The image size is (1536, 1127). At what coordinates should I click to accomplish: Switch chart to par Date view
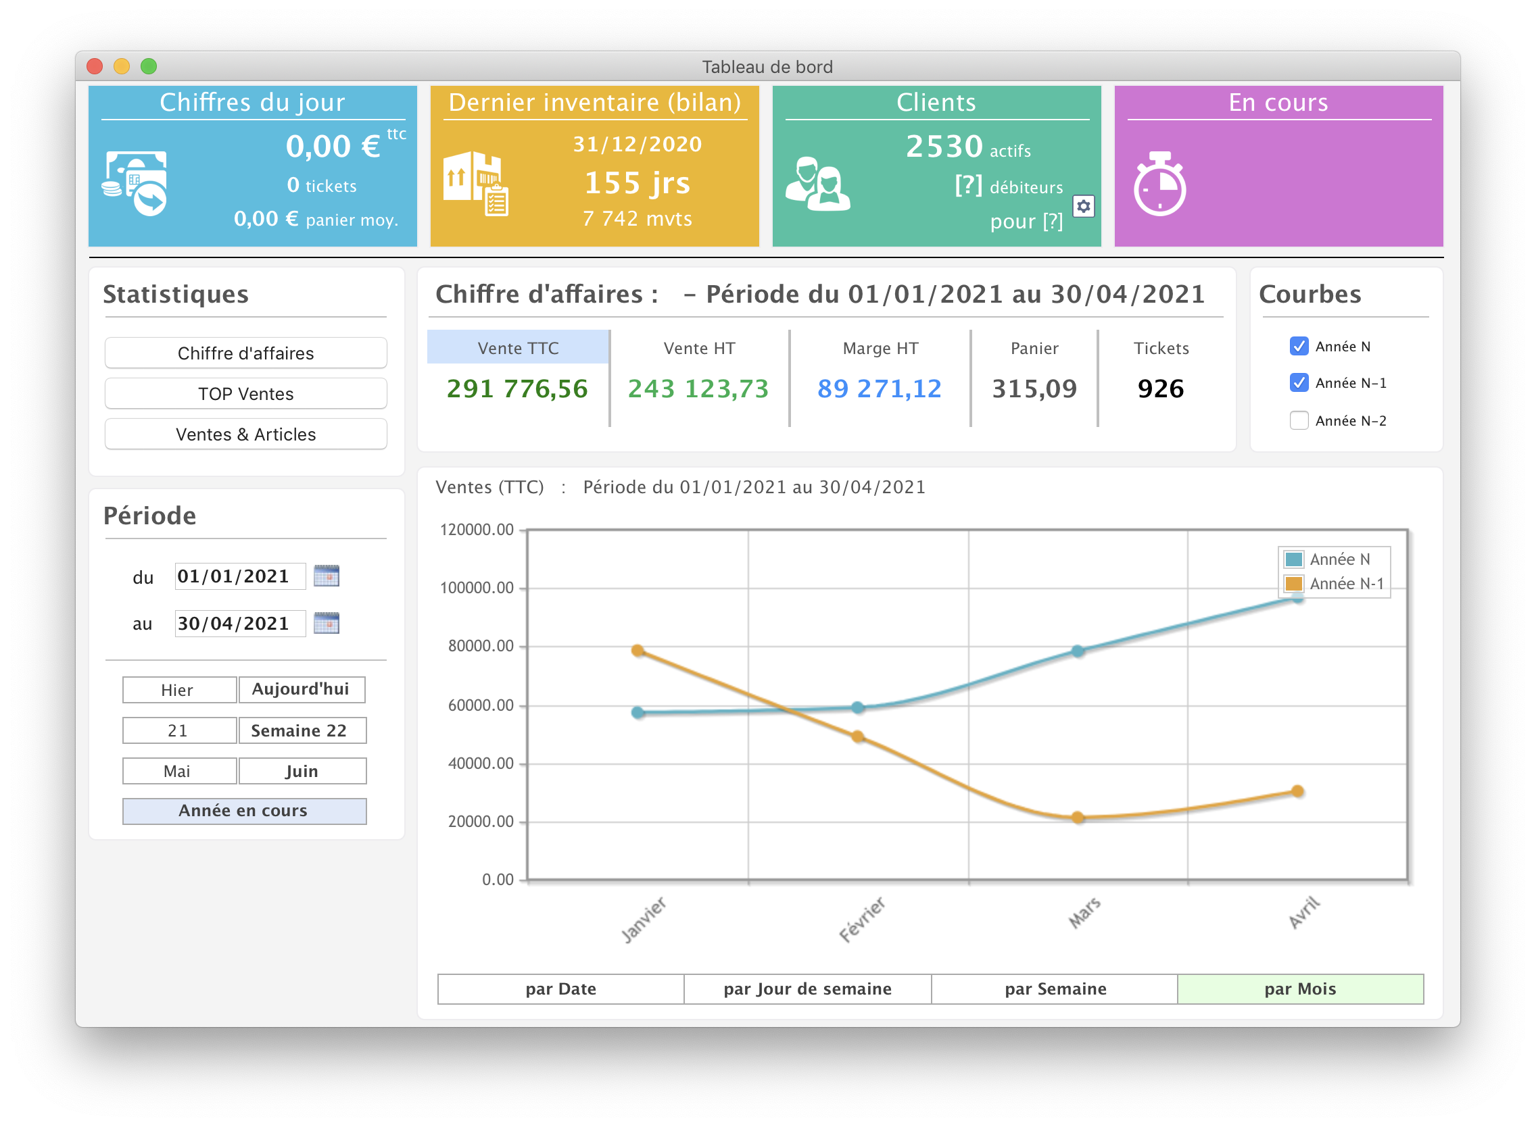(x=560, y=989)
